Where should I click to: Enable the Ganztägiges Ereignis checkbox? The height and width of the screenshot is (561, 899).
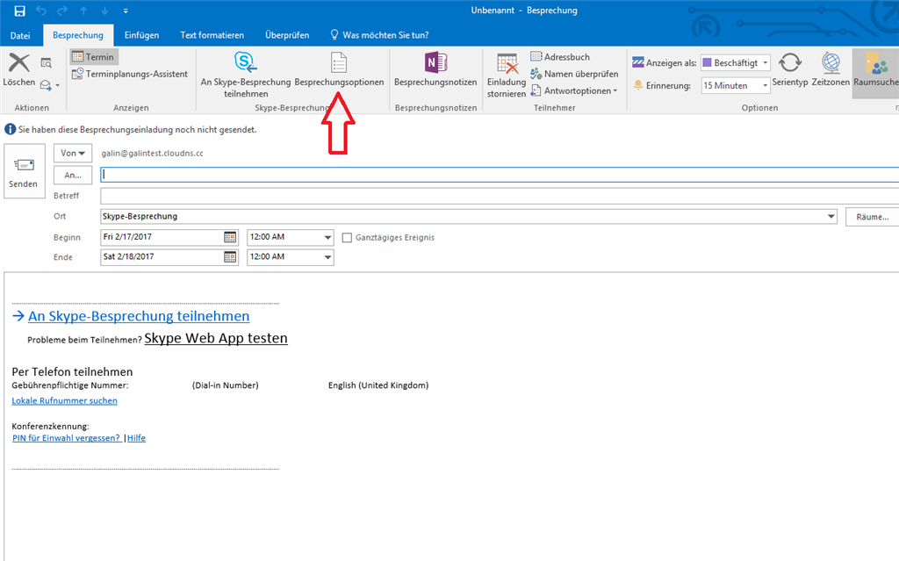pyautogui.click(x=347, y=237)
